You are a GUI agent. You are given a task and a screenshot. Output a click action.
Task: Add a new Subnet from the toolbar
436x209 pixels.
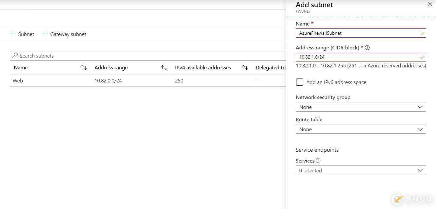(x=22, y=34)
